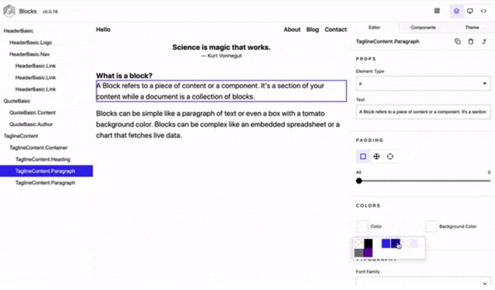This screenshot has height=290, width=495.
Task: Click the select-parent arrow icon
Action: [484, 41]
